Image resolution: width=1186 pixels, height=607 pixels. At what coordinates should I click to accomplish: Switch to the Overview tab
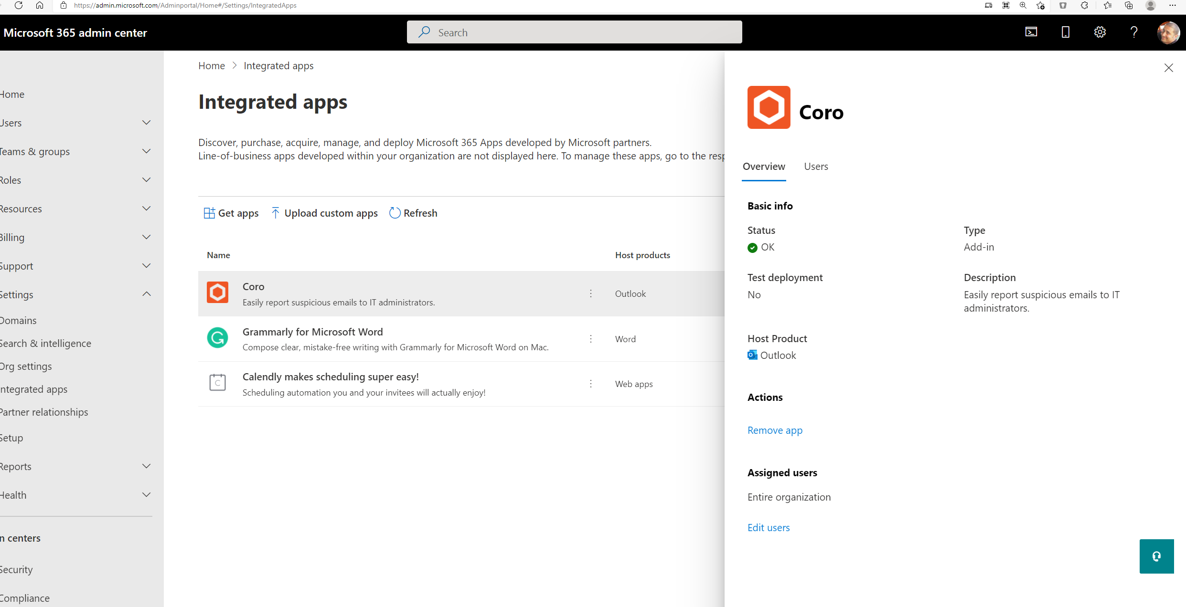764,167
